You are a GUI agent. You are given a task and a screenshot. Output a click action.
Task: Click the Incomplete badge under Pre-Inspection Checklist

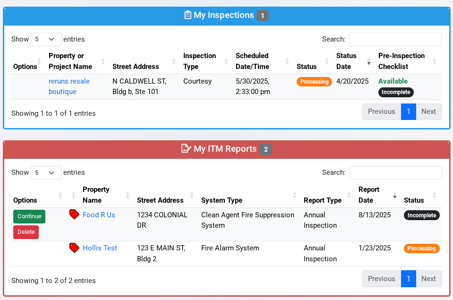click(x=396, y=92)
